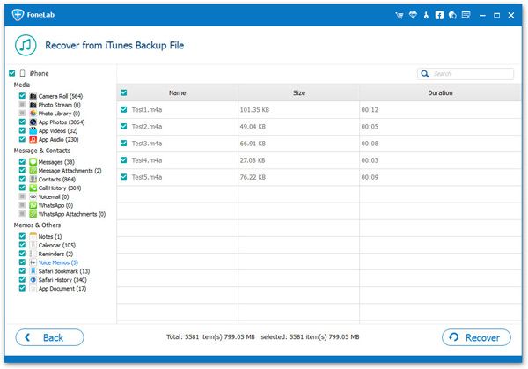Click the App Photos icon
This screenshot has width=528, height=369.
[33, 122]
